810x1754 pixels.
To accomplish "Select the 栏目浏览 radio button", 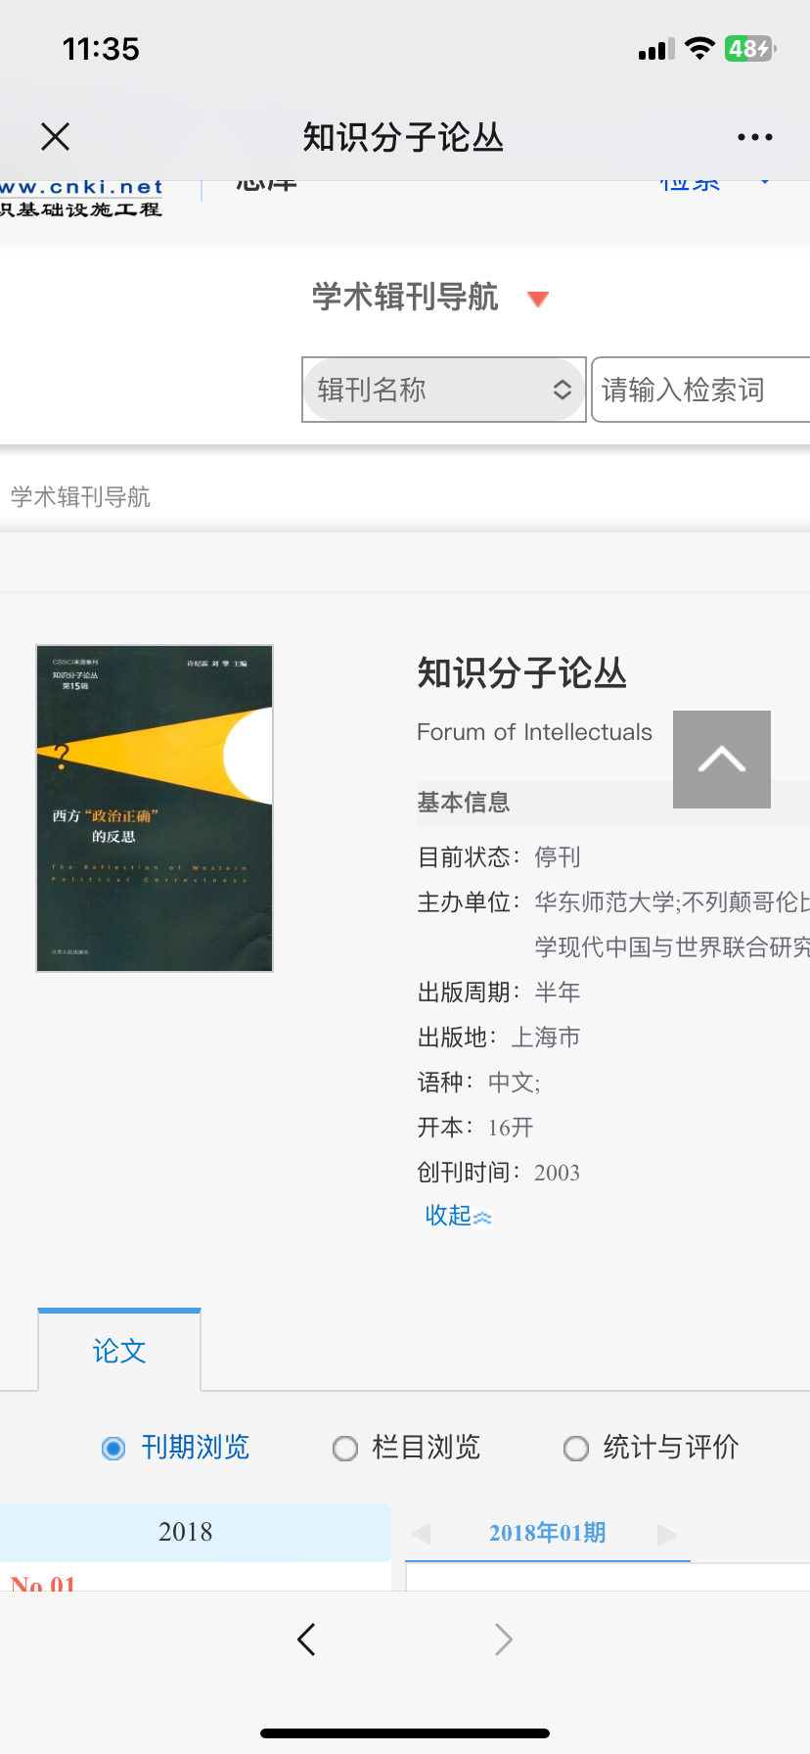I will click(x=345, y=1448).
